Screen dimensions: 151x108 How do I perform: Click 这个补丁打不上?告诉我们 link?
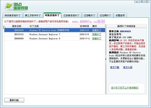click(125, 88)
